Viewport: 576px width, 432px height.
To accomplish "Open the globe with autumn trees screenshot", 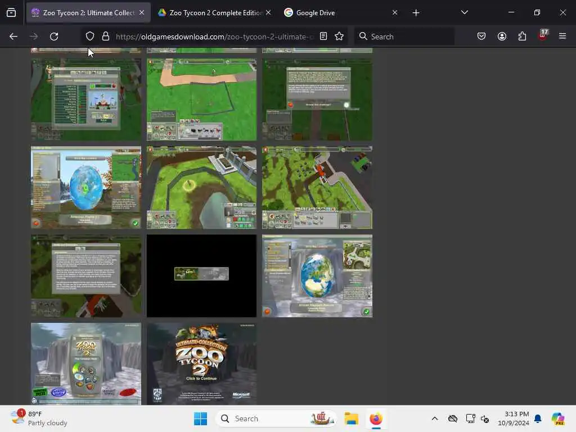I will 86,188.
